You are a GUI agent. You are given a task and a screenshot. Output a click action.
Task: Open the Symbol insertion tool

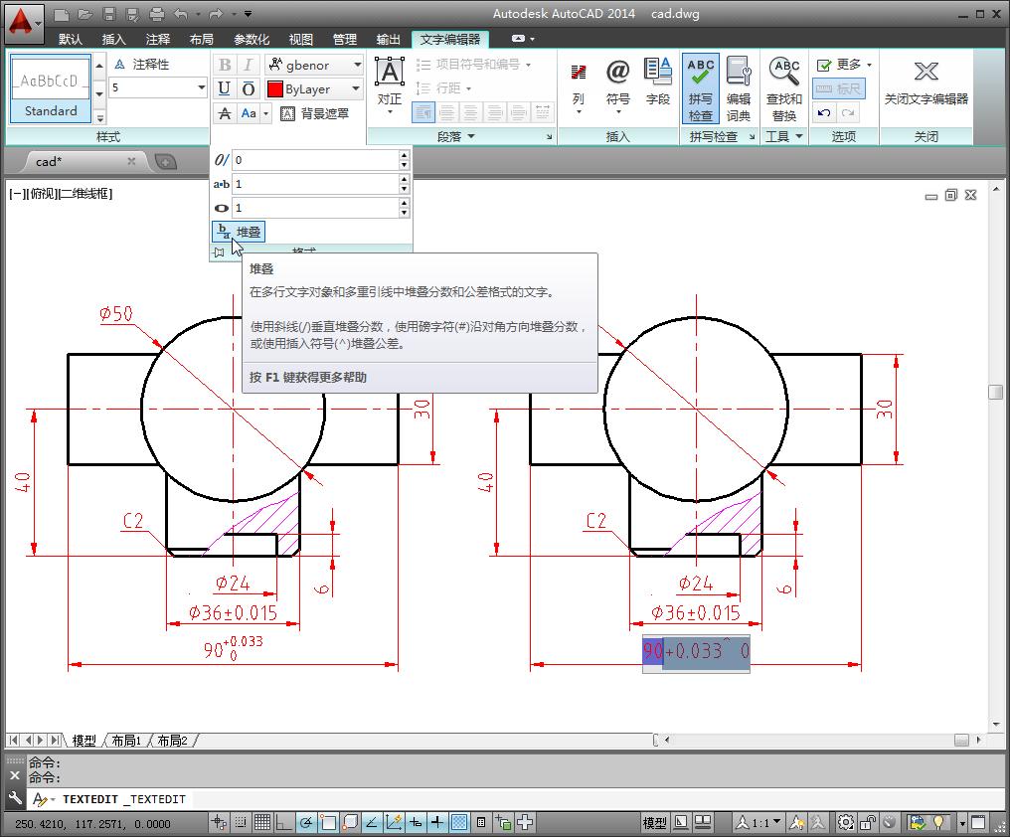point(617,80)
